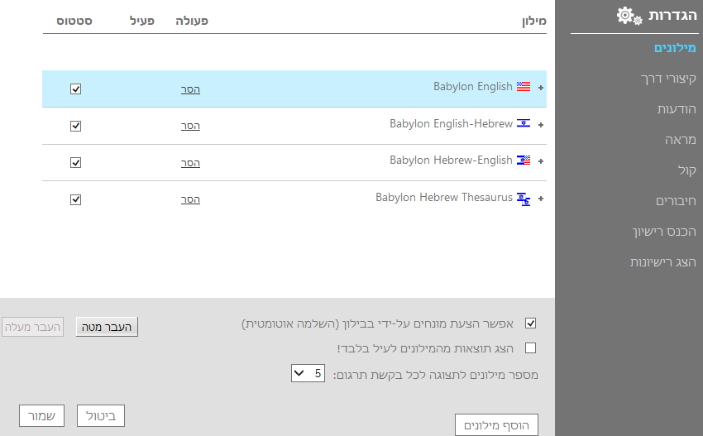
Task: Uncheck the active checkbox for Babylon English-Hebrew
Action: pos(76,126)
